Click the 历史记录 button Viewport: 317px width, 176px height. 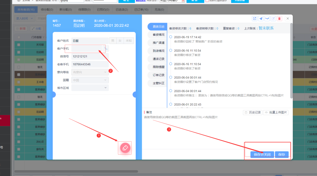[x=252, y=113]
